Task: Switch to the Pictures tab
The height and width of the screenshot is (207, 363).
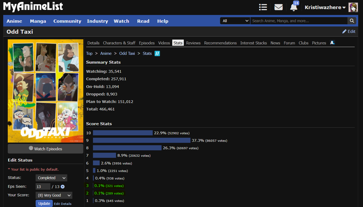Action: tap(319, 43)
